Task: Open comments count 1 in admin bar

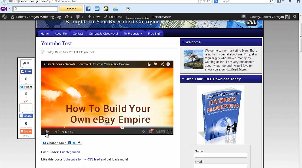Action: (80, 17)
